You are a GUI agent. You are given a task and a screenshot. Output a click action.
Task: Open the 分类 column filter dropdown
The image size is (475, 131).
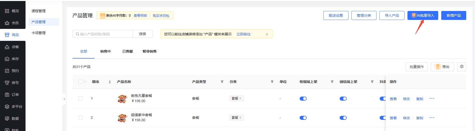coord(272,82)
